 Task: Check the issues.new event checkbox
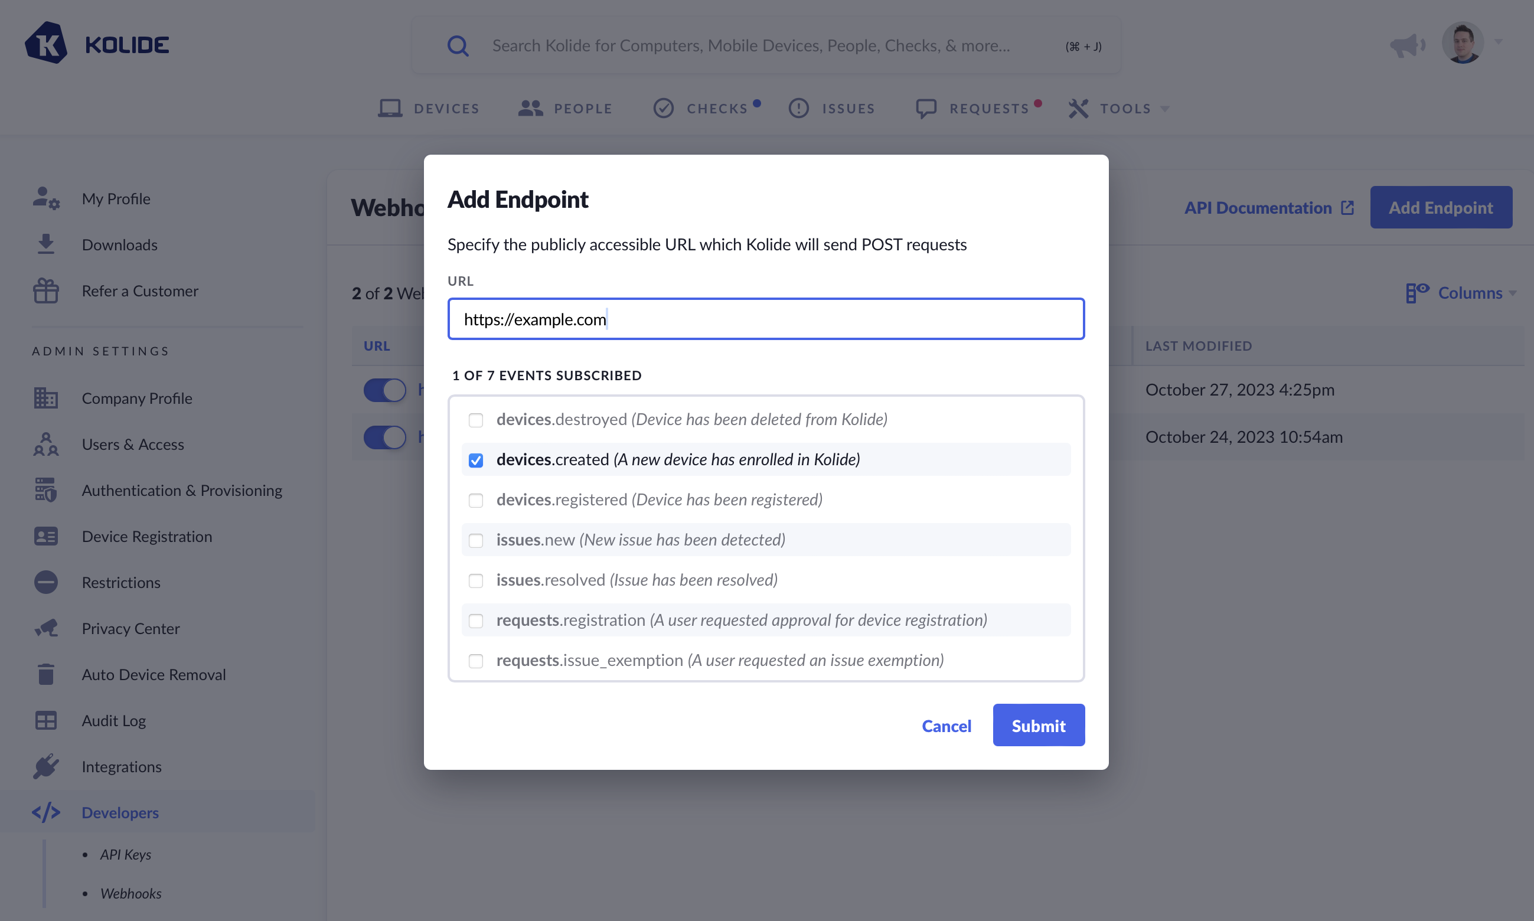[476, 541]
